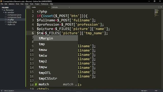Image resolution: width=163 pixels, height=92 pixels.
Task: Choose tMargin autocomplete suggestion
Action: [56, 38]
